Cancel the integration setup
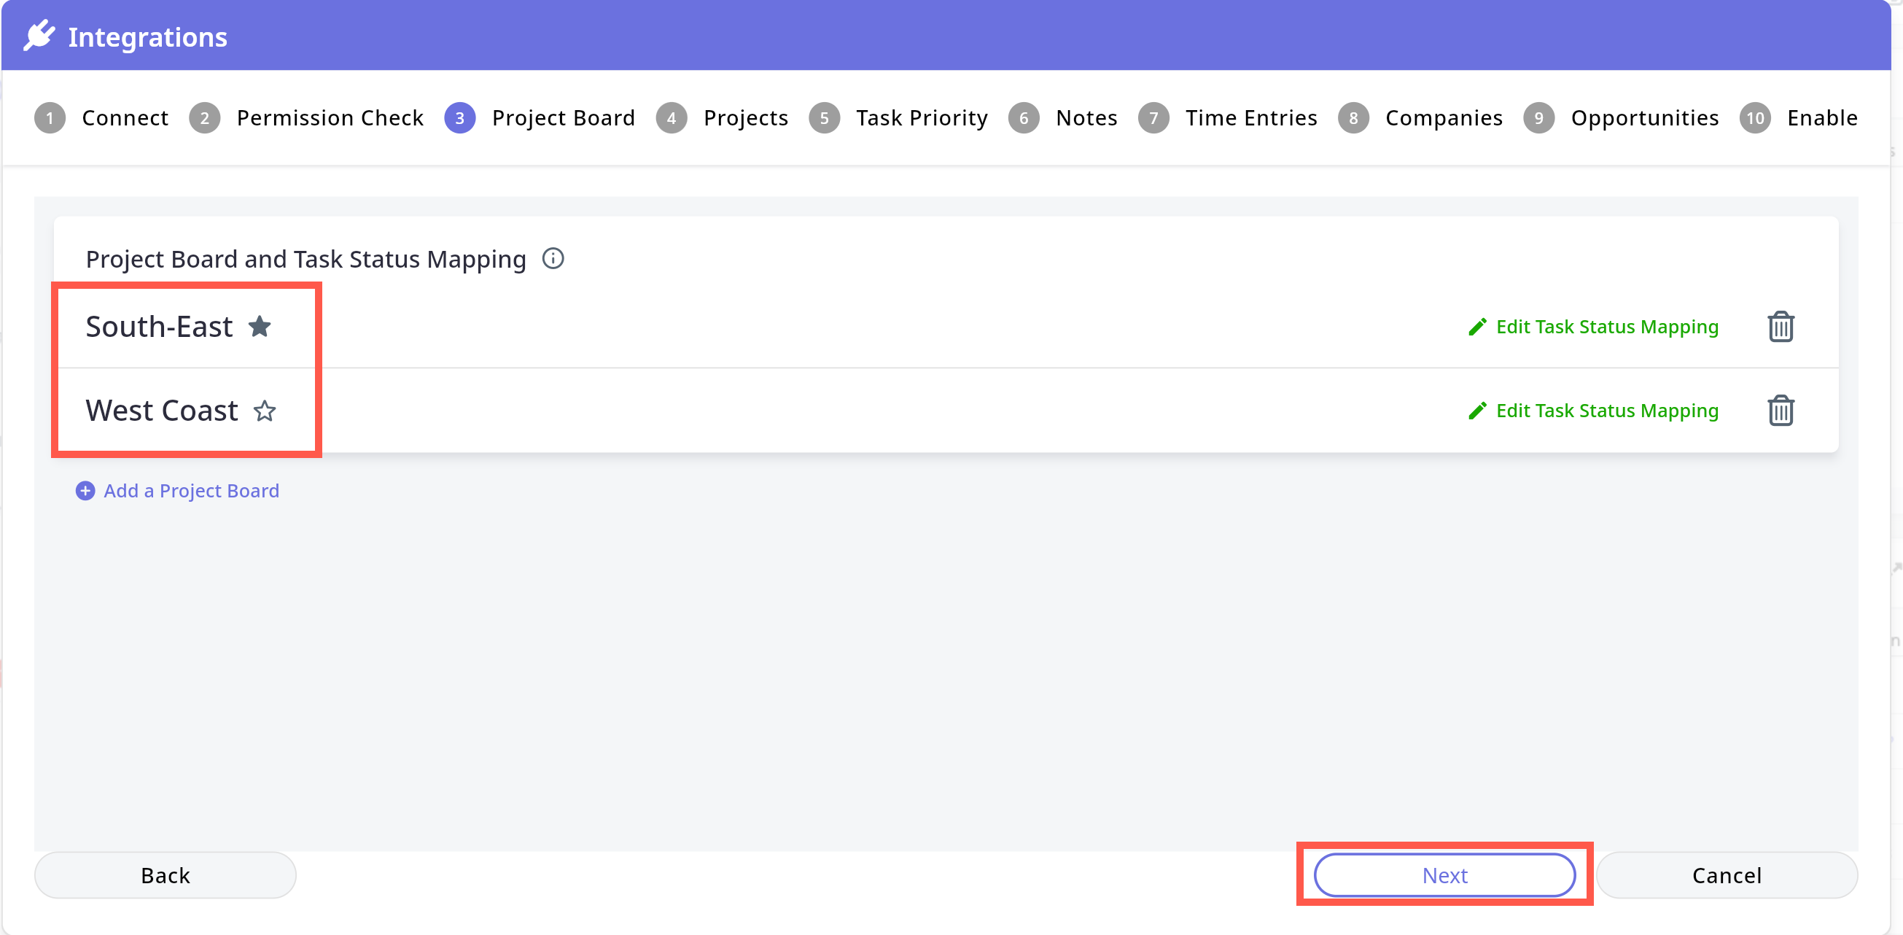1903x935 pixels. (1727, 875)
